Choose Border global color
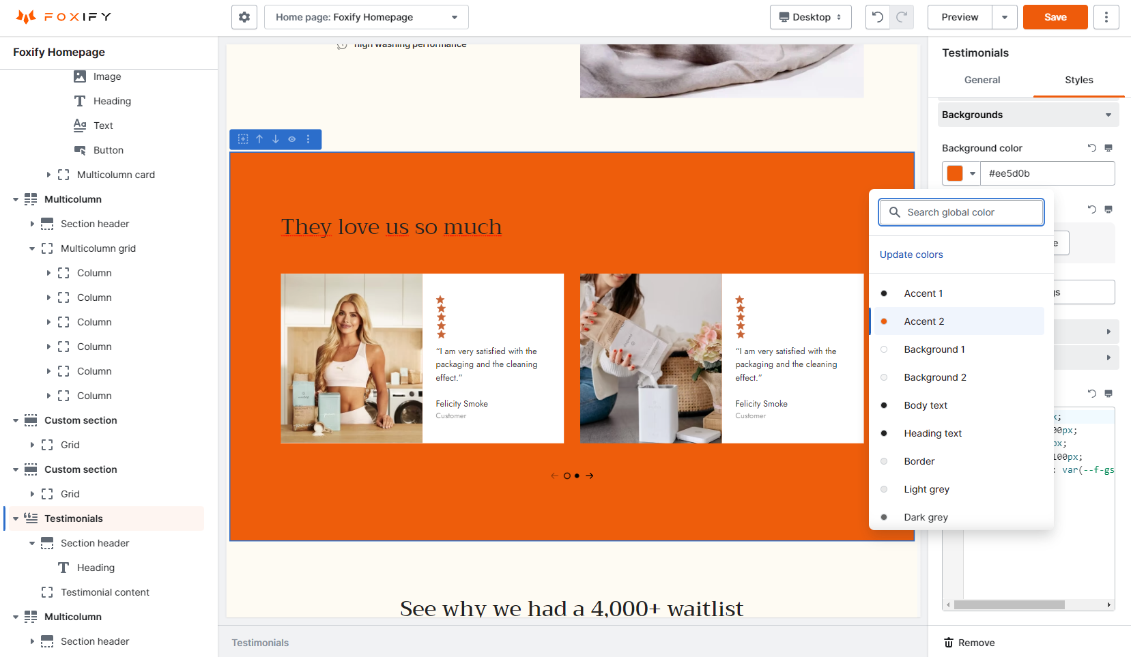1131x657 pixels. [960, 461]
